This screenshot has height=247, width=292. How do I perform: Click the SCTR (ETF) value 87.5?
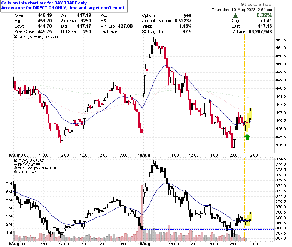(x=187, y=31)
